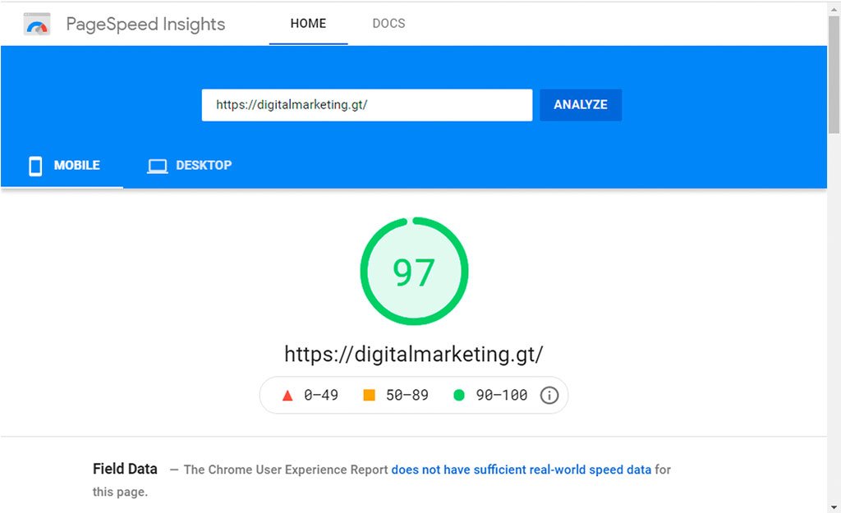
Task: Click the orange square 50–89 legend marker
Action: coord(369,395)
